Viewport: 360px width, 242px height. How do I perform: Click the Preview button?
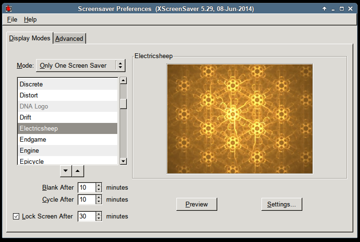click(x=197, y=204)
